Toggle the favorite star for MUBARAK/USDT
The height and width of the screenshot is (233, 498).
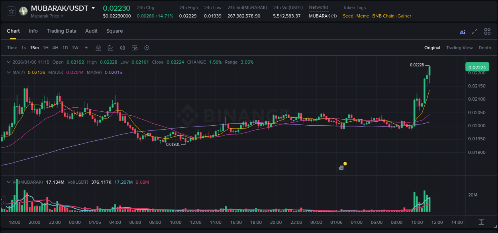point(11,11)
